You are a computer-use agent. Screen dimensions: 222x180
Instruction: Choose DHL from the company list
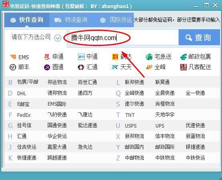(x=22, y=93)
